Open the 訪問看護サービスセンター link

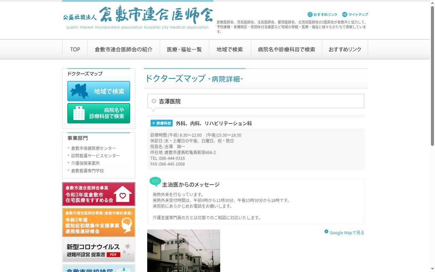coord(95,156)
